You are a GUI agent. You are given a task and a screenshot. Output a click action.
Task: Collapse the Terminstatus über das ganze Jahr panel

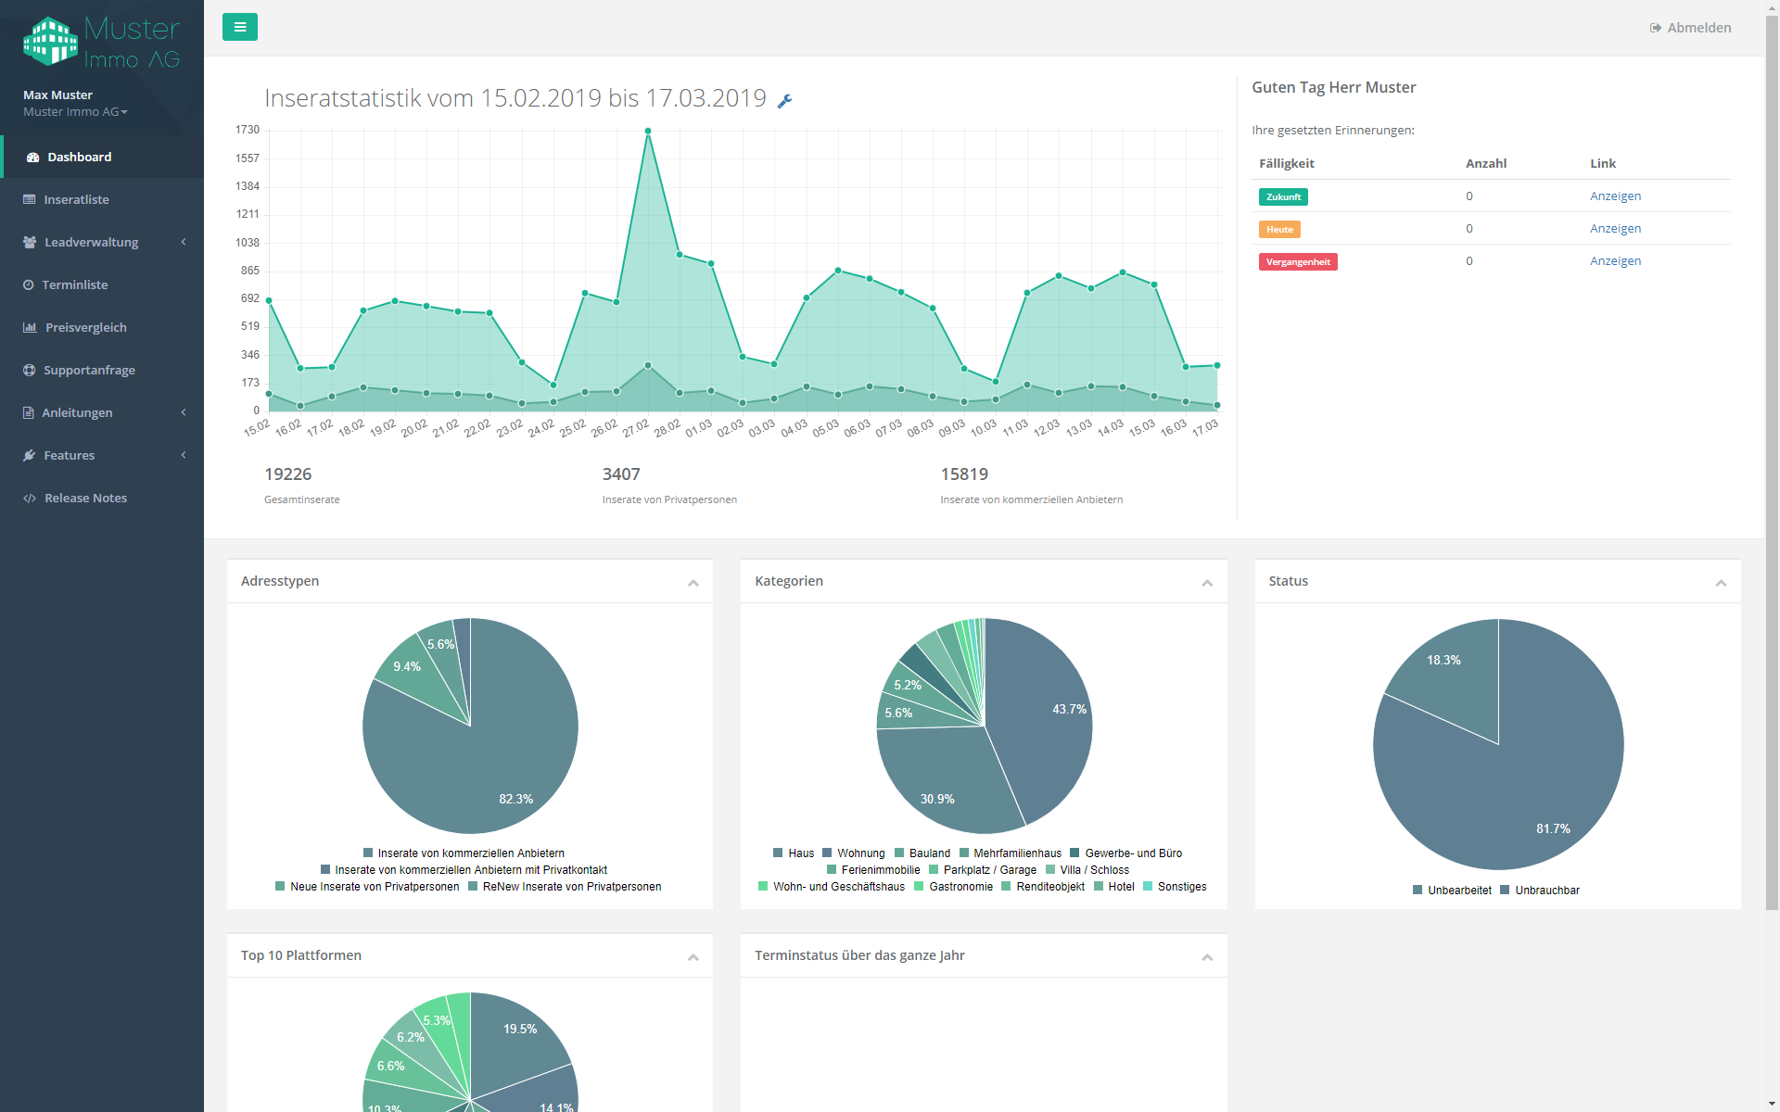tap(1207, 957)
